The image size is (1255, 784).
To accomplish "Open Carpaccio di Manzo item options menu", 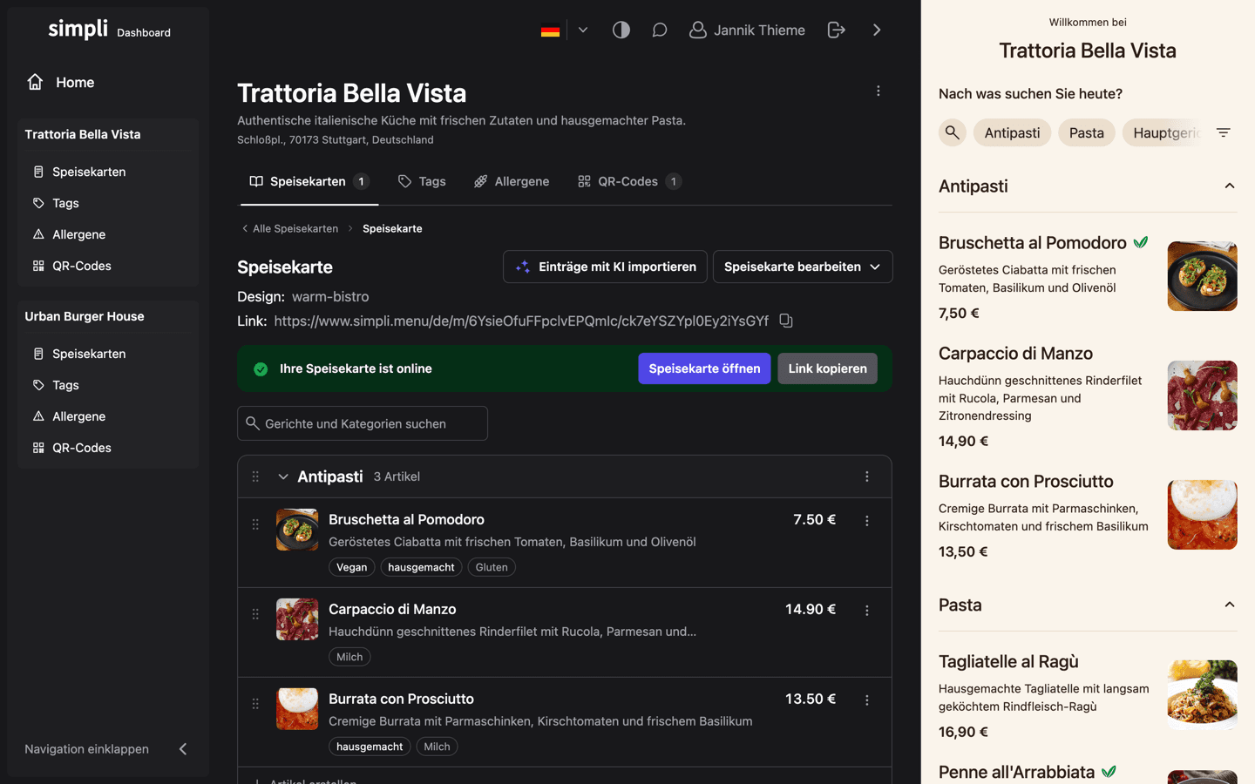I will coord(867,611).
